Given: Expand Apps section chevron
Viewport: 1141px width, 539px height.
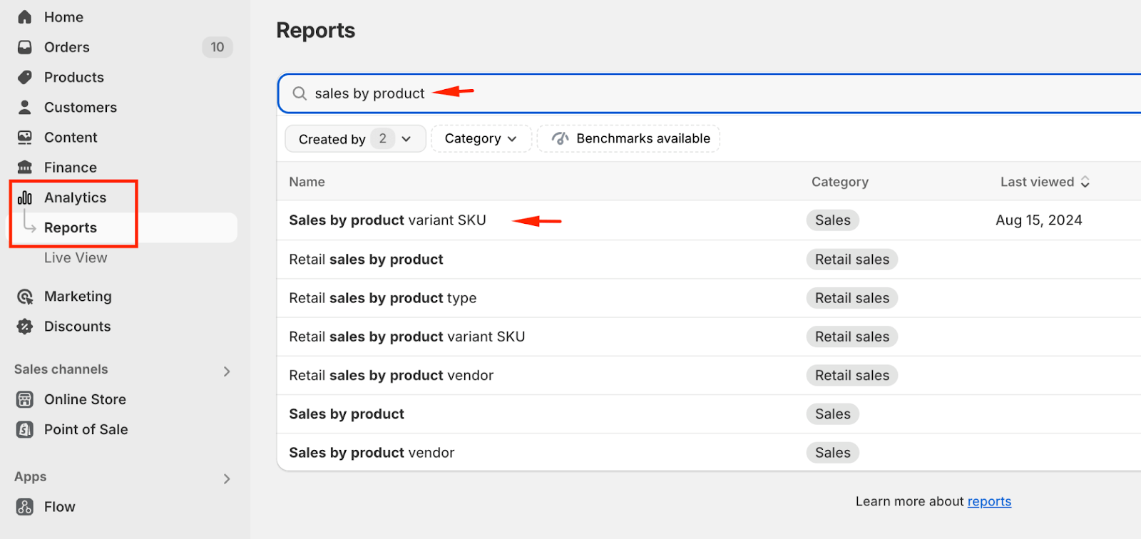Looking at the screenshot, I should coord(227,478).
